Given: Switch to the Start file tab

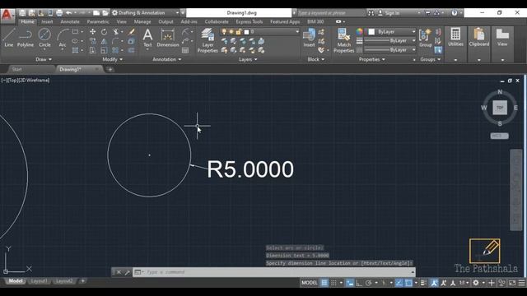Looking at the screenshot, I should click(16, 69).
